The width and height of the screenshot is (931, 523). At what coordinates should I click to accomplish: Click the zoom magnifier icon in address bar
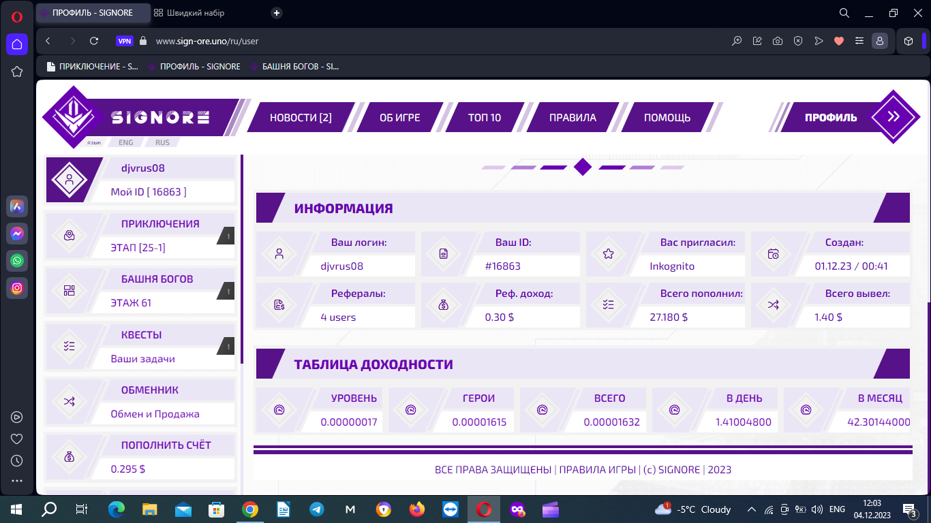point(737,41)
